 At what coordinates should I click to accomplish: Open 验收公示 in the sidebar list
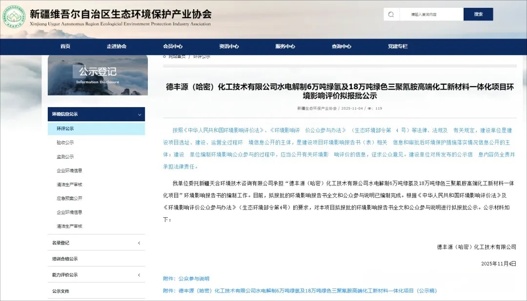click(65, 143)
